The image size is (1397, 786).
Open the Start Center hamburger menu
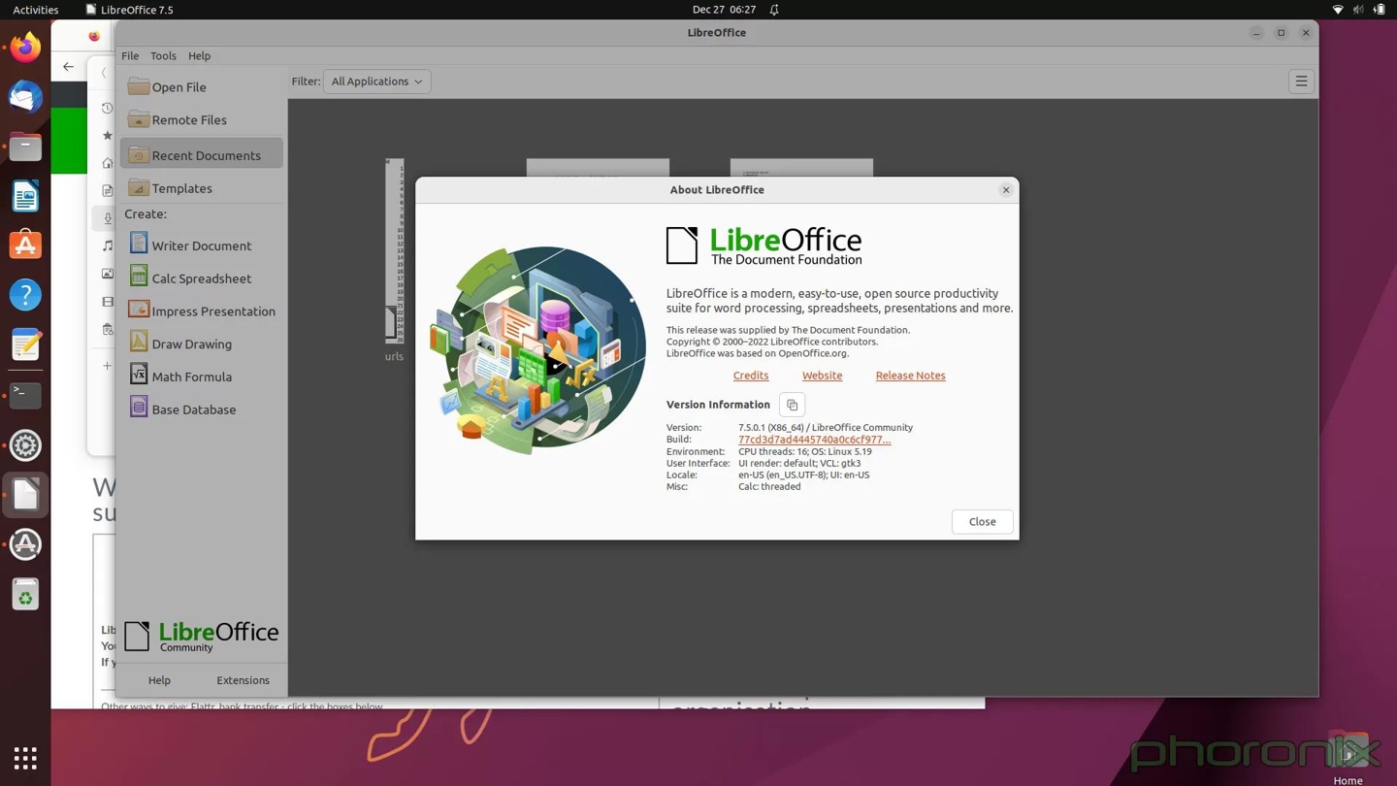pyautogui.click(x=1301, y=82)
